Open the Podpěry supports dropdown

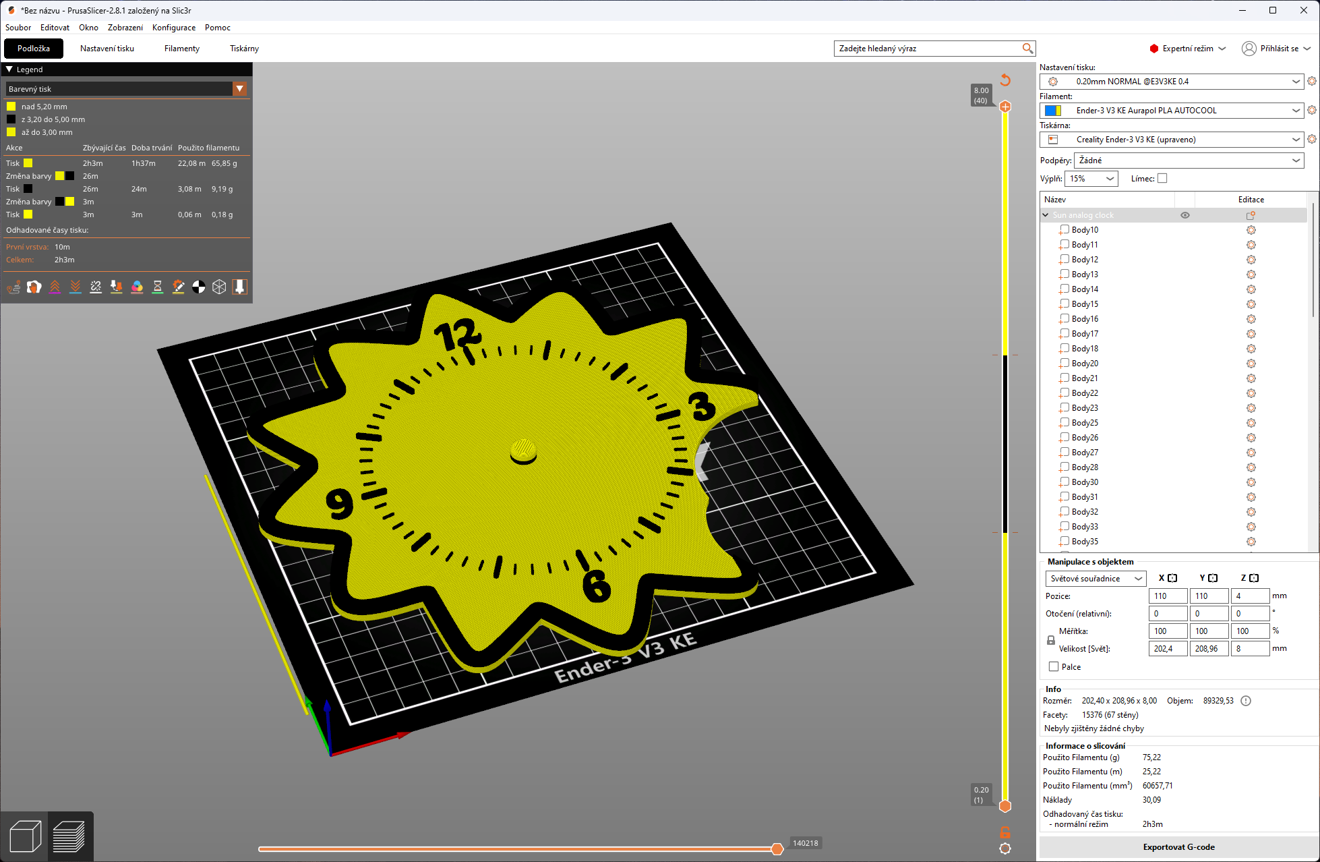click(x=1189, y=161)
